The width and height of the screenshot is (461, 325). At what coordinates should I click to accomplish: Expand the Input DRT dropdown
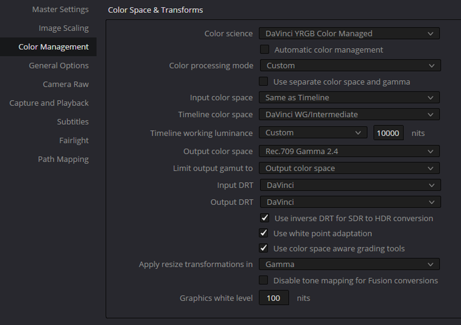click(351, 185)
